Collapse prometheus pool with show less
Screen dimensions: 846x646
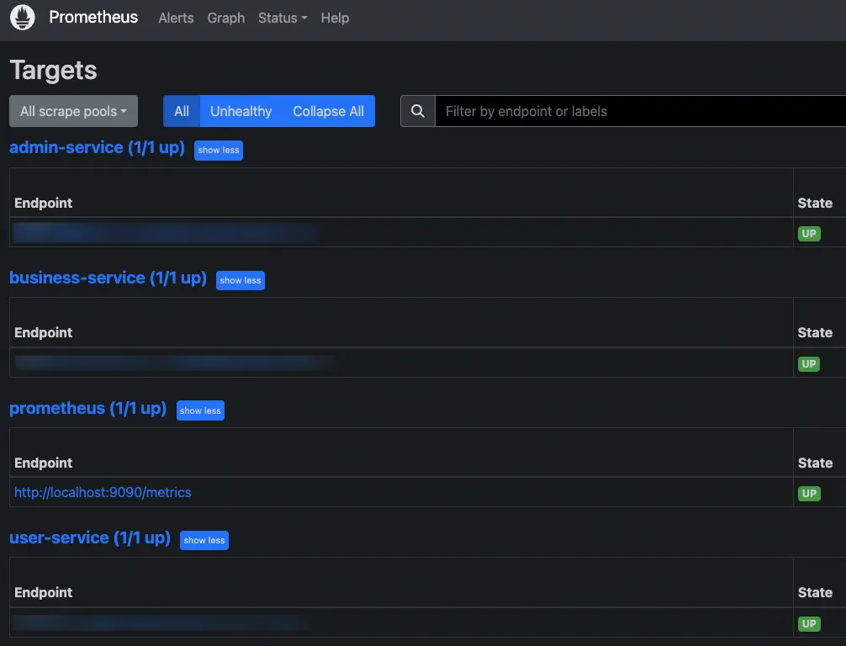click(200, 410)
